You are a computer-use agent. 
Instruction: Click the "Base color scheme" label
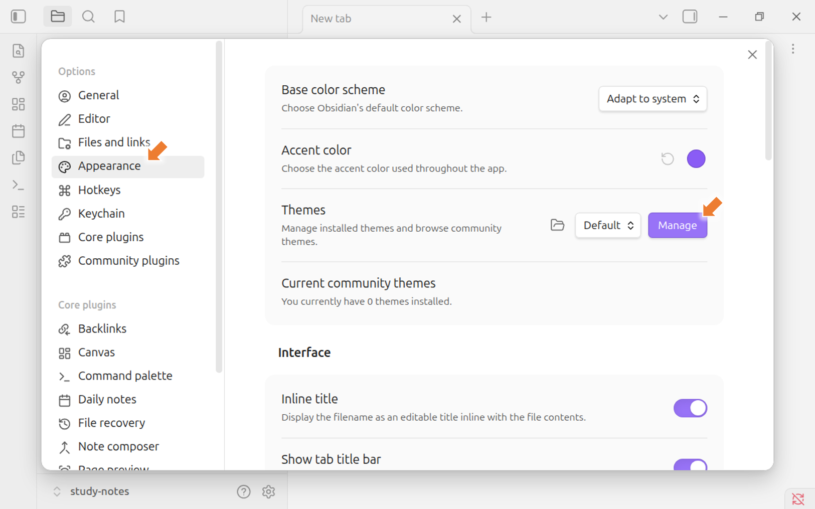tap(334, 90)
